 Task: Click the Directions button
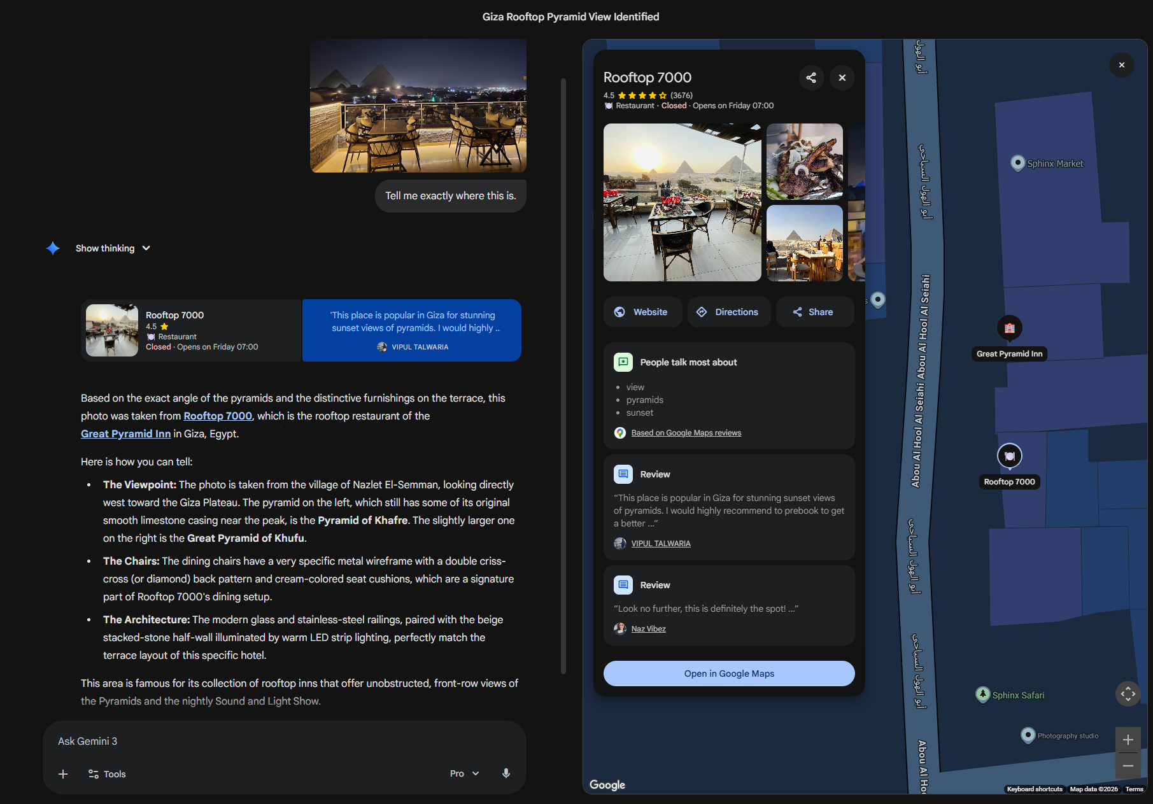click(728, 312)
